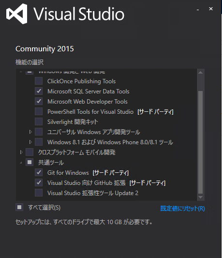Expand ユニバーサル Windows アプリ開発ツール node
Screen dimensions: 222x258
(x=30, y=132)
